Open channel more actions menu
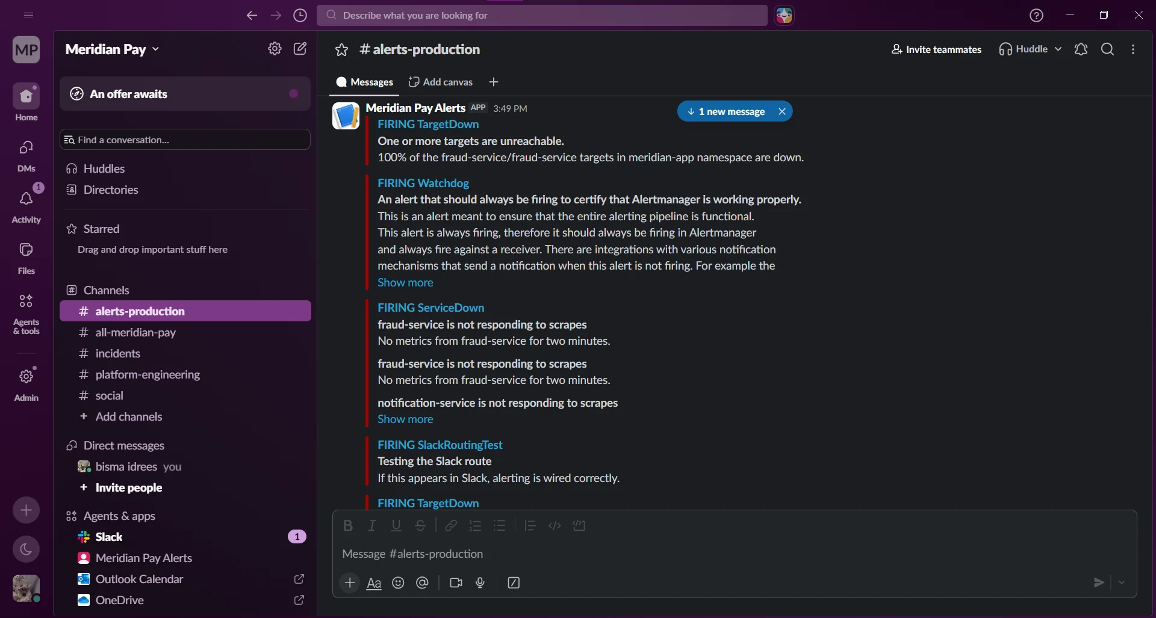The height and width of the screenshot is (618, 1156). (x=1133, y=49)
